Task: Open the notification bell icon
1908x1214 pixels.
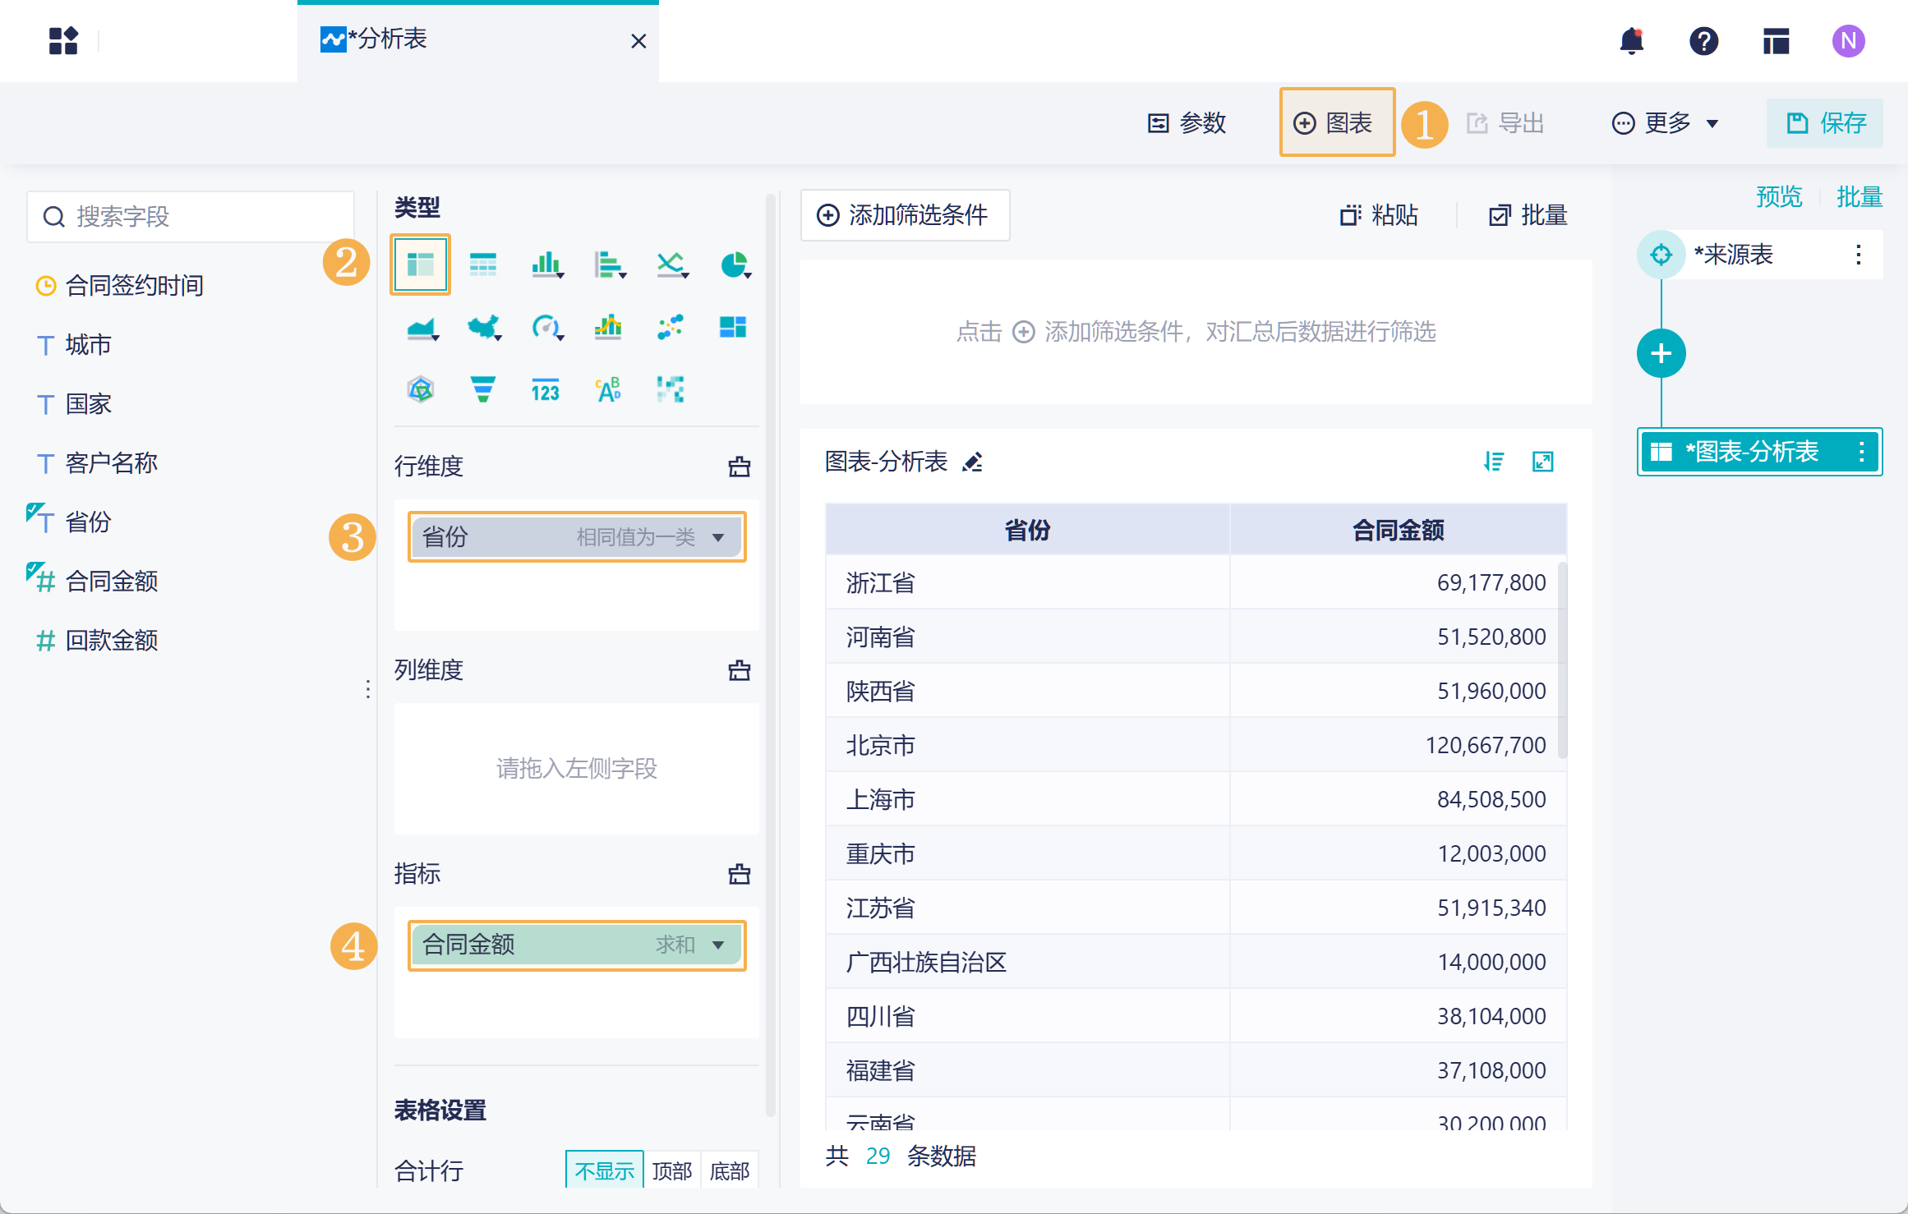Action: click(x=1631, y=40)
